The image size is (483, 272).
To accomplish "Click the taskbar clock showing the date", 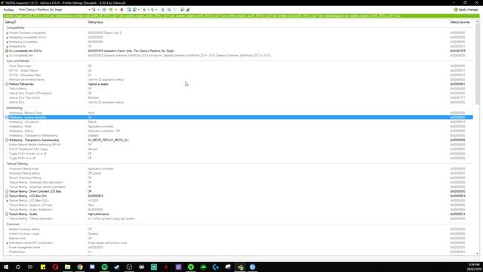I will click(474, 267).
